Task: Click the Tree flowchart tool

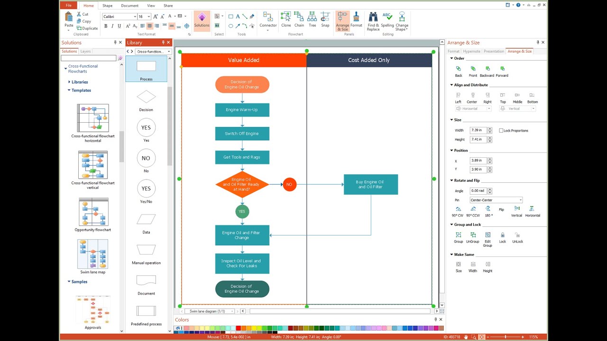Action: [312, 20]
